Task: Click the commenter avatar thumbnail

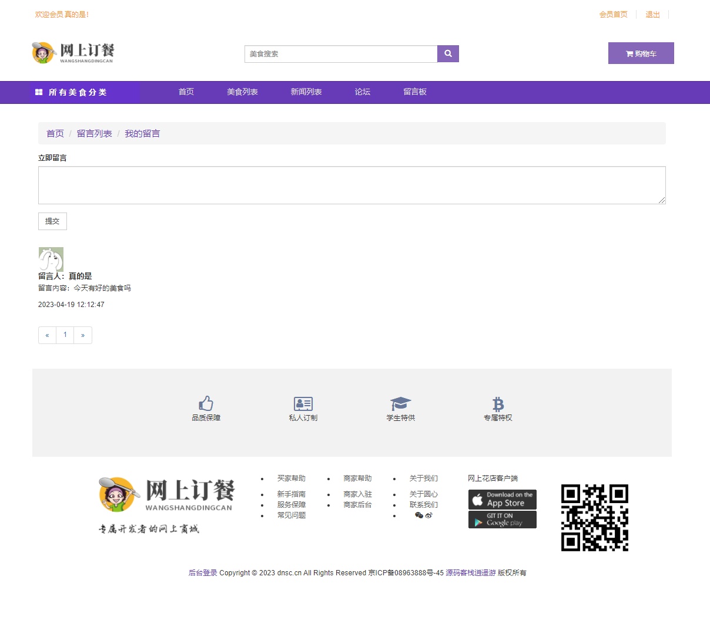Action: (x=51, y=259)
